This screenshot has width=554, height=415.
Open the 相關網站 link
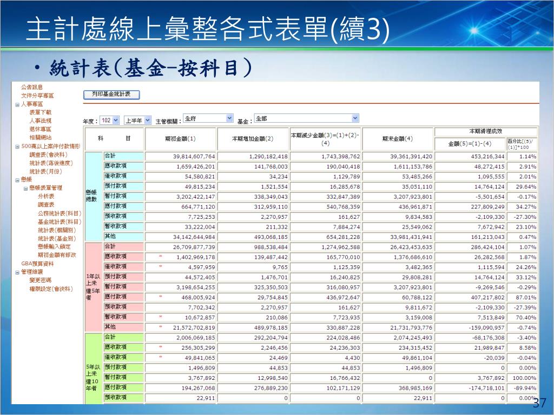point(40,137)
